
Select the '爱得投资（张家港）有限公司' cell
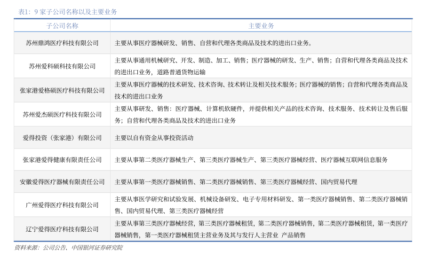pos(62,138)
